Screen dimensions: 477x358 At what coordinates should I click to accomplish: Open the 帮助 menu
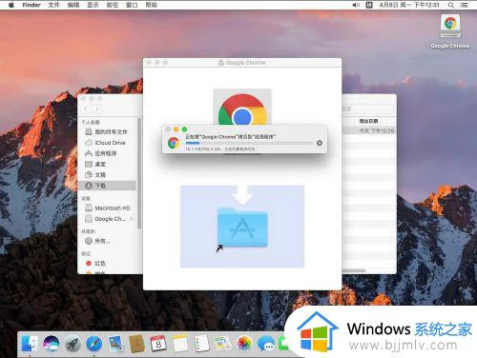(152, 5)
